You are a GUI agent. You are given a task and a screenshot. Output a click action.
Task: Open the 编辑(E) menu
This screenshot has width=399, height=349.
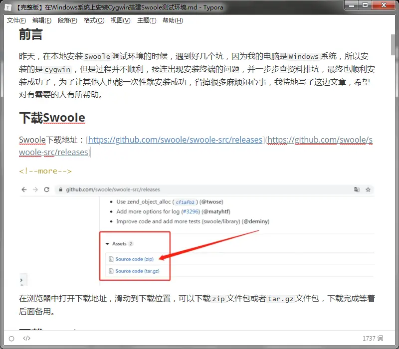point(42,20)
